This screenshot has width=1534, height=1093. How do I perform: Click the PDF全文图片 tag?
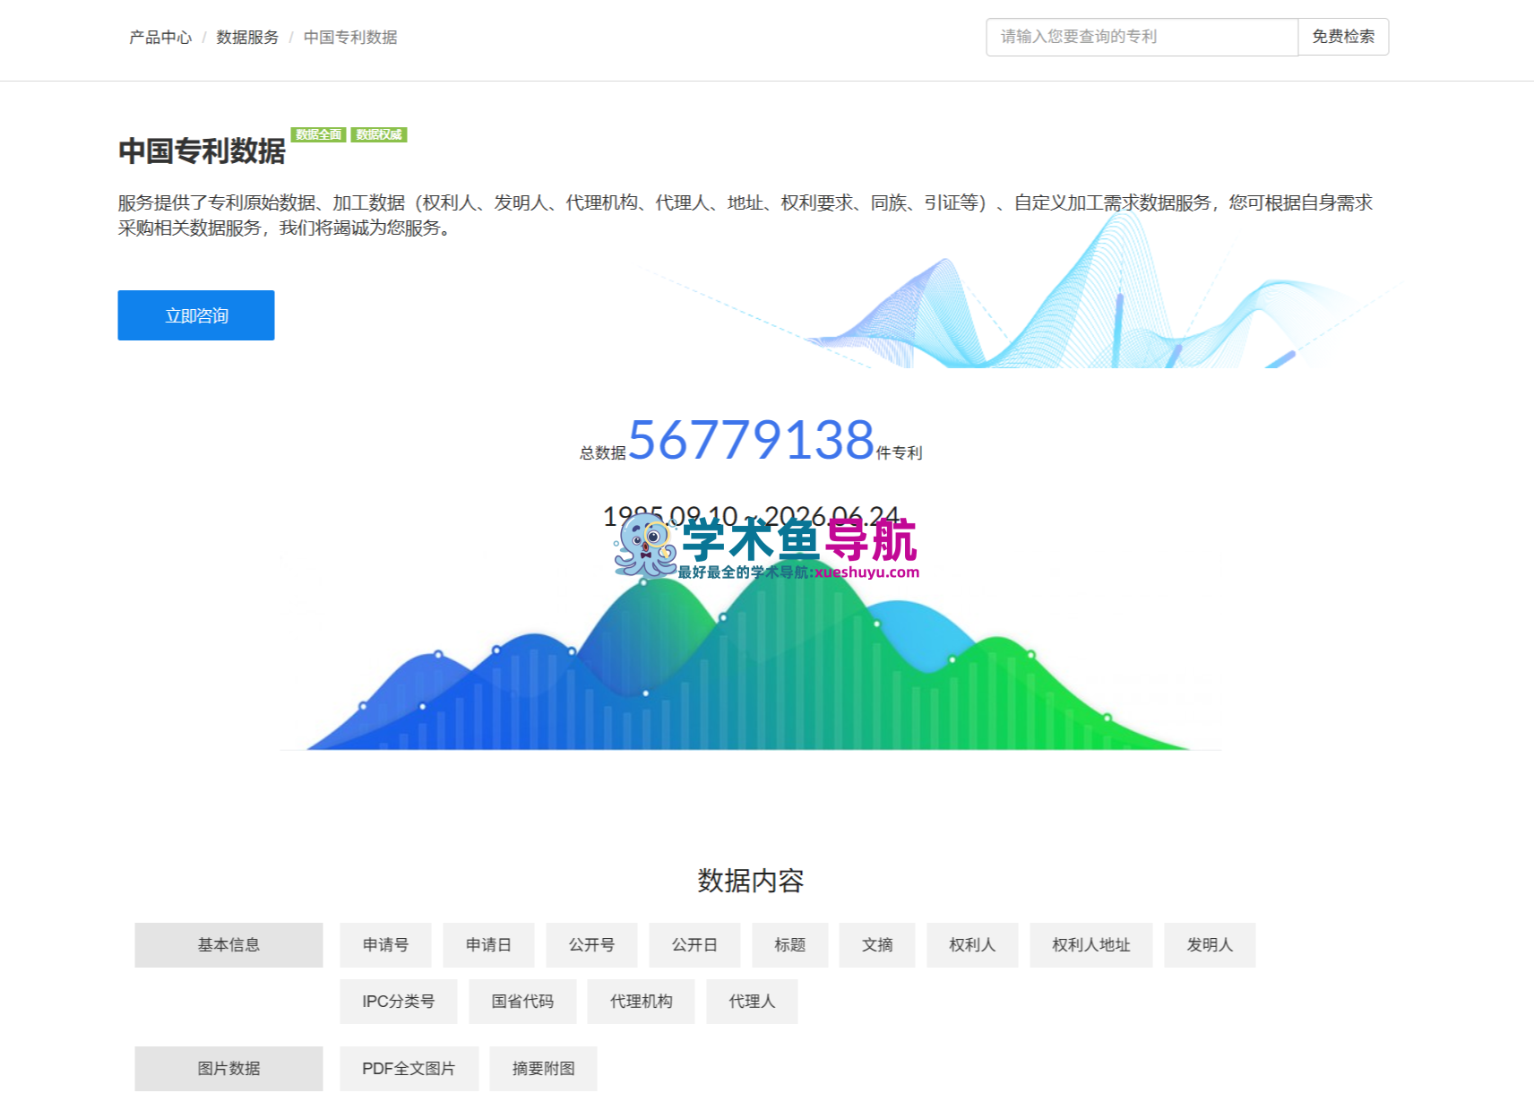pos(409,1068)
